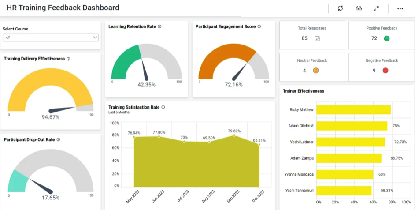Click info icon beside Learning Retention Rate
The height and width of the screenshot is (210, 415).
(x=159, y=26)
